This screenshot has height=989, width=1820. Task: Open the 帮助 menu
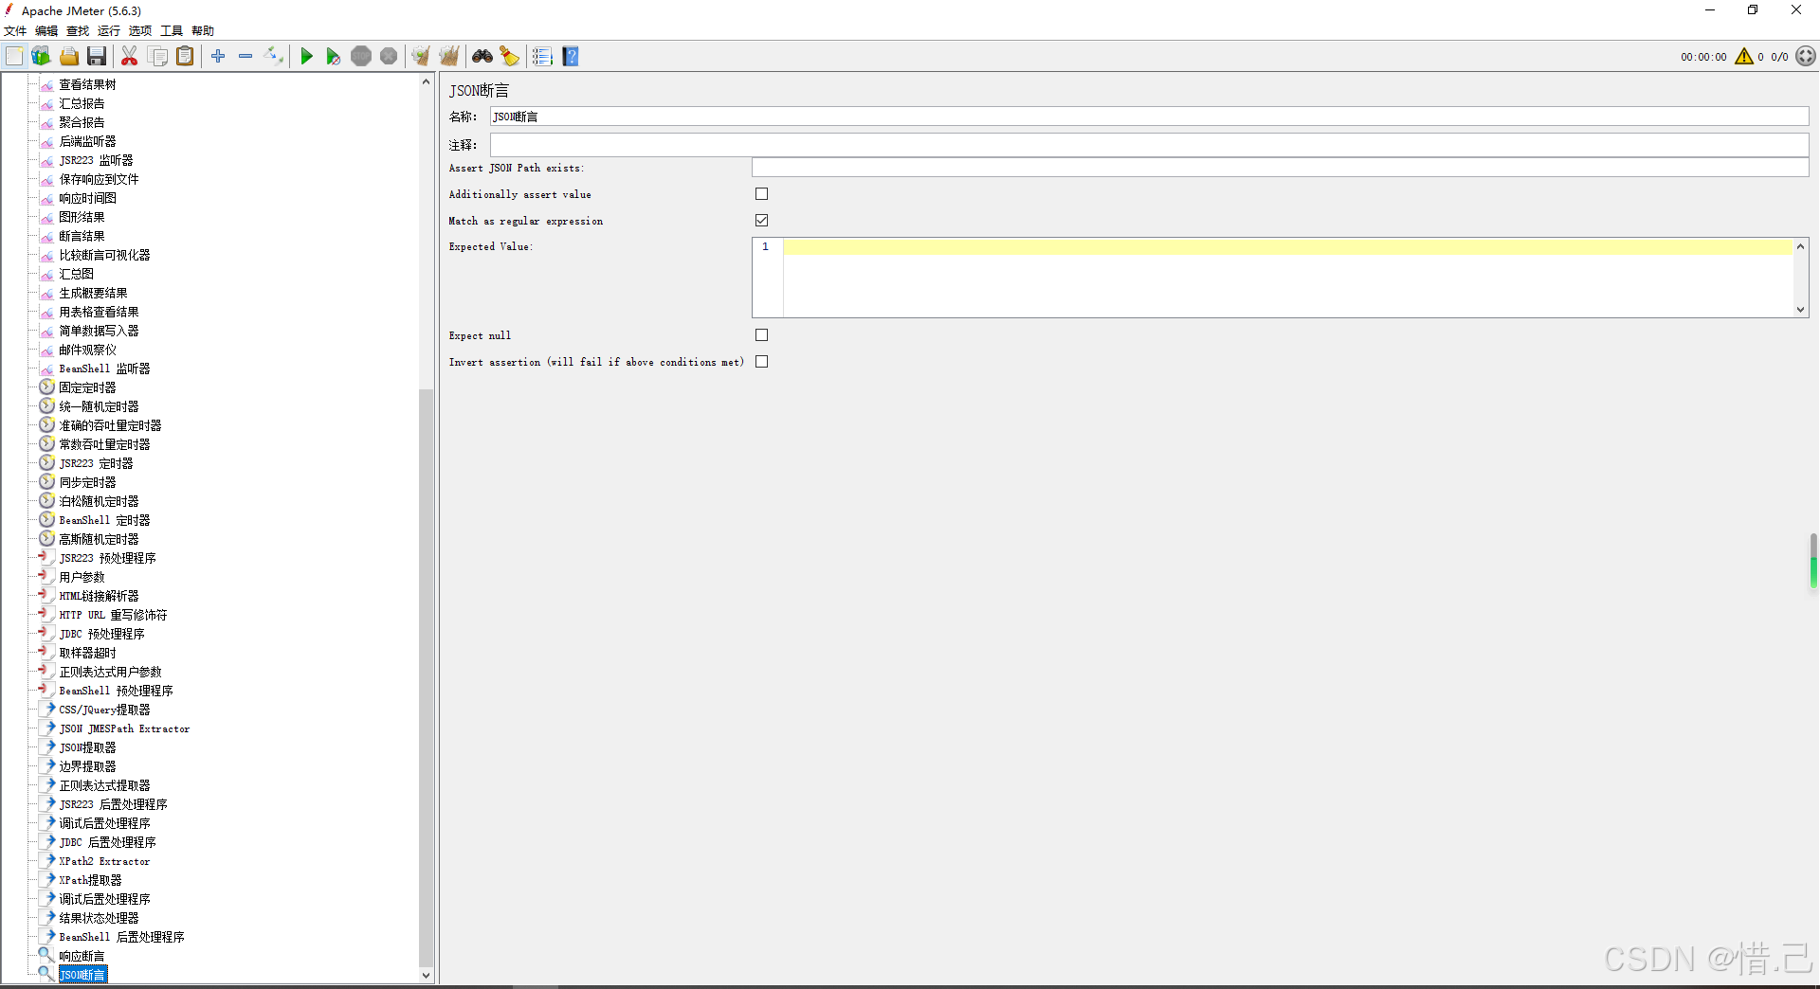(x=203, y=31)
